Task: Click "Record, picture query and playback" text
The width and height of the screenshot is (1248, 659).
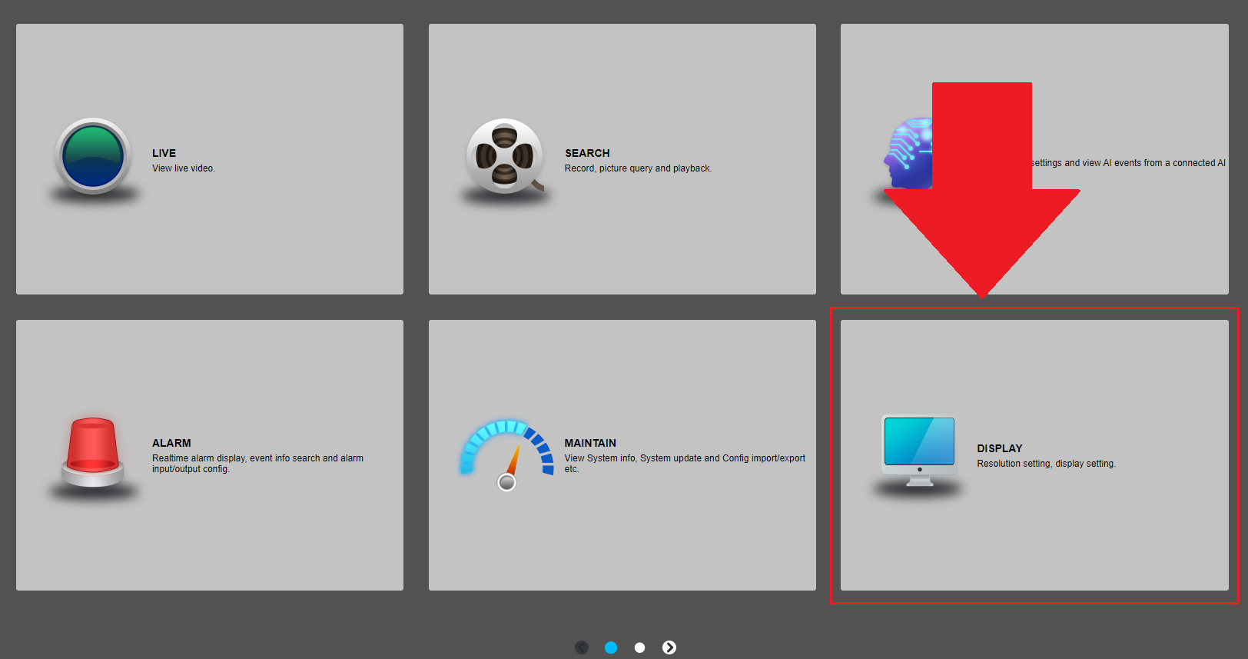Action: pos(638,168)
